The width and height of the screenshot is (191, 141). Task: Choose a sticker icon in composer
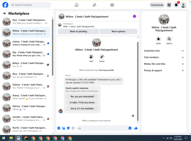pos(68,128)
